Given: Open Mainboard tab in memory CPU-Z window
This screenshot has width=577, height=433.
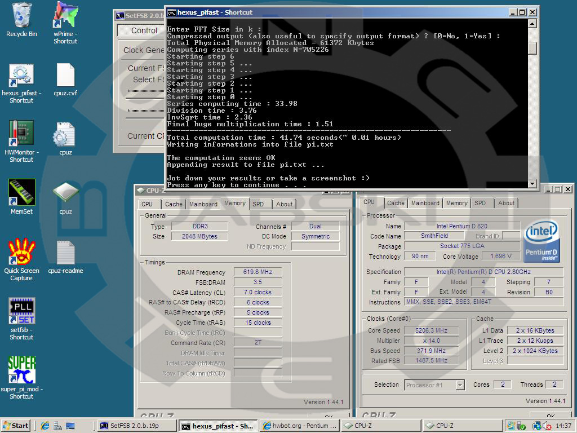Looking at the screenshot, I should pos(203,204).
